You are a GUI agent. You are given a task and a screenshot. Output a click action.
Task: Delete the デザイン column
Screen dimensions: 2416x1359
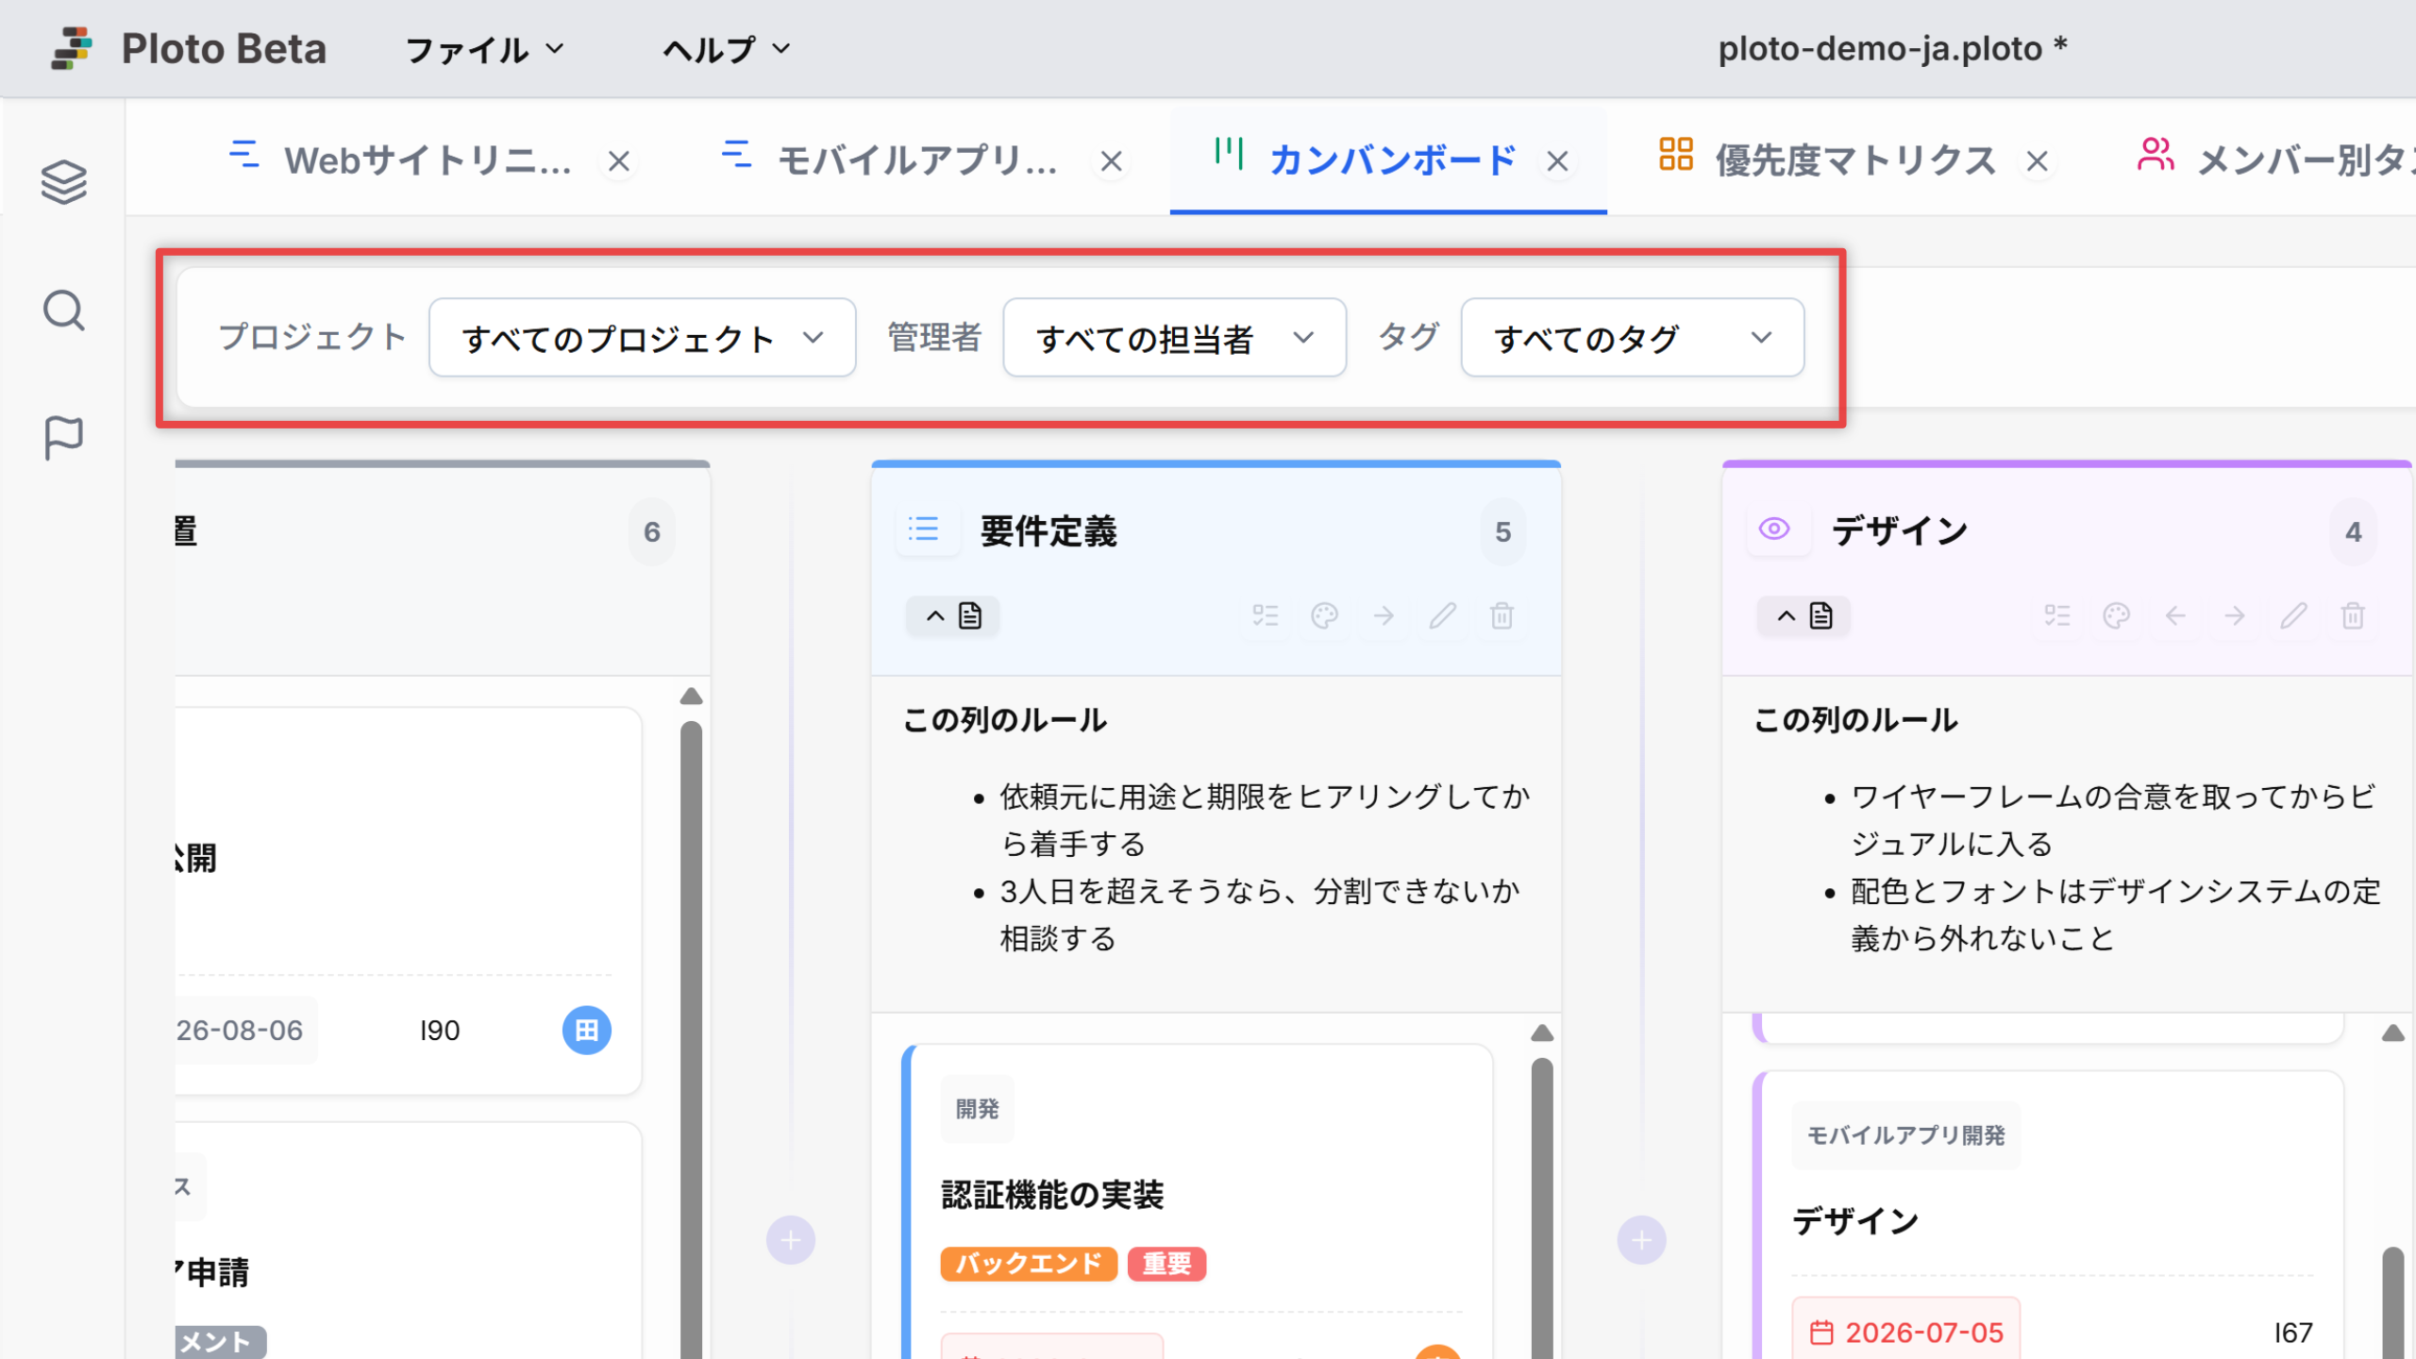(x=2353, y=616)
